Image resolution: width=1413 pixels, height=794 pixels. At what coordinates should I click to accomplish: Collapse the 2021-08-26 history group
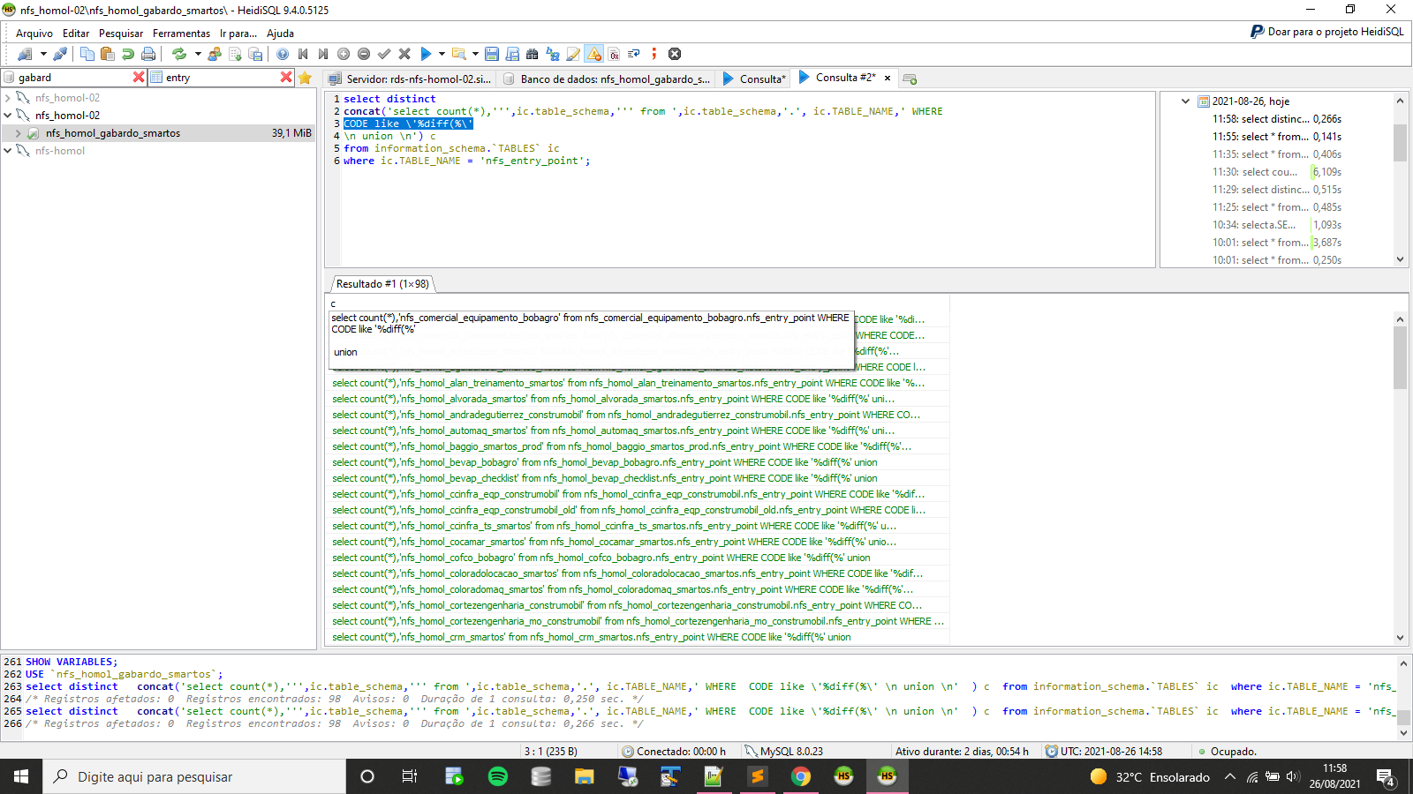click(x=1185, y=101)
